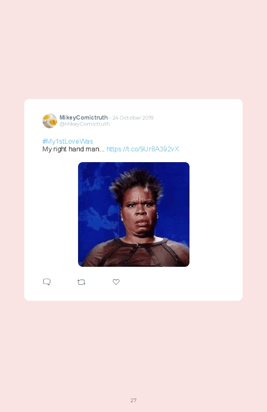The image size is (267, 412).
Task: Open the reaction GIF thumbnail
Action: [x=133, y=214]
